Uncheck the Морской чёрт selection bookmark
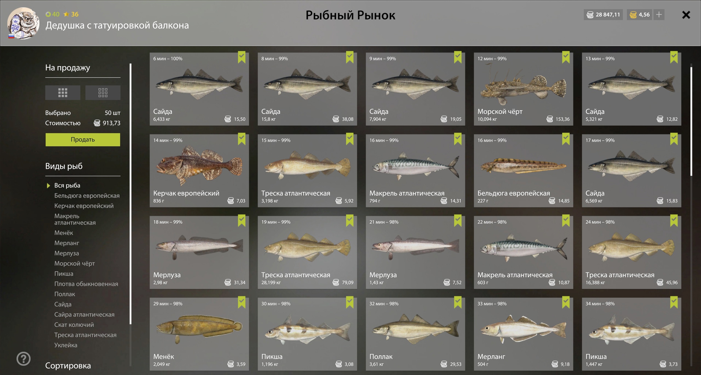 (566, 57)
